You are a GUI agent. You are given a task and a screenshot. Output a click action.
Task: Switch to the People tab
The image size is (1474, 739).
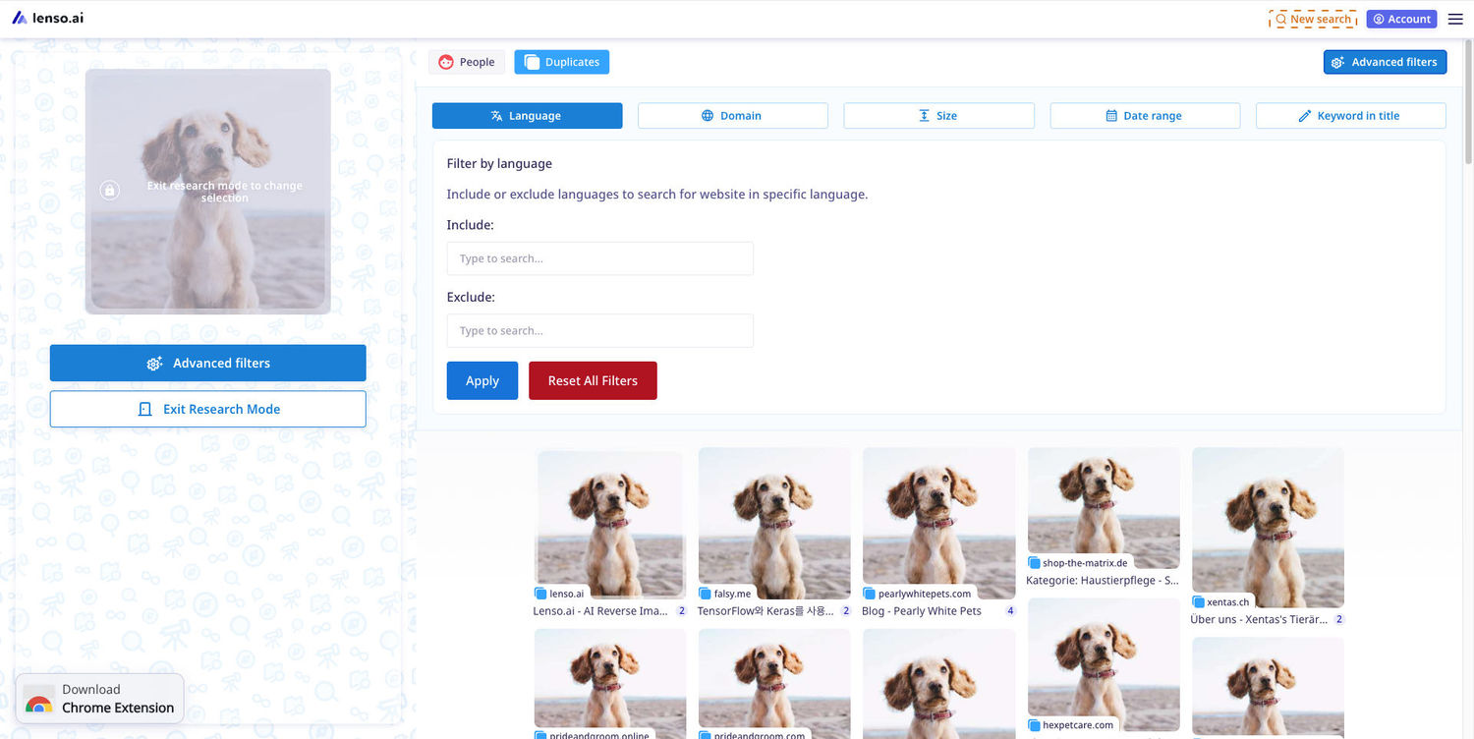click(x=467, y=62)
